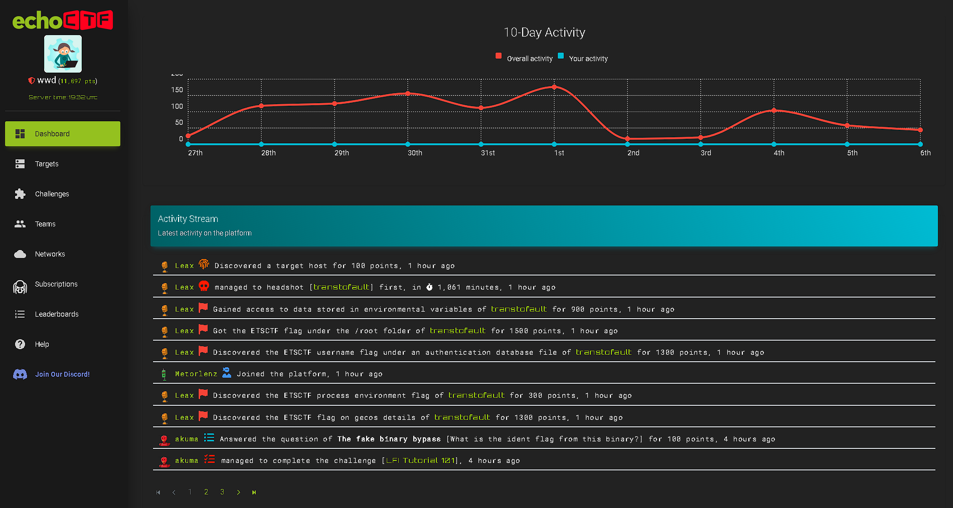The height and width of the screenshot is (508, 953).
Task: Open page 2 of activity stream
Action: tap(206, 492)
